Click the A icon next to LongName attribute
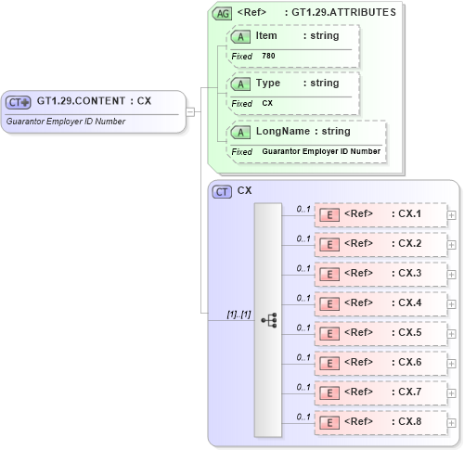Screen dimensions: 464x450 point(240,133)
